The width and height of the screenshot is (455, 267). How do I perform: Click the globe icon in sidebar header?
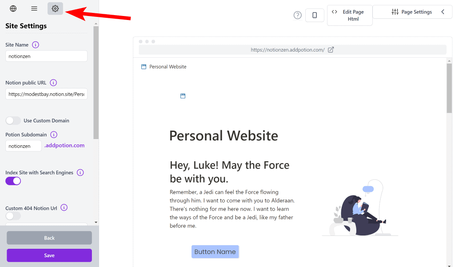click(x=13, y=8)
